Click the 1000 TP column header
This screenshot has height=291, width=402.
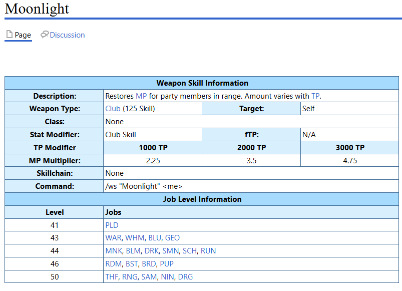pyautogui.click(x=153, y=148)
